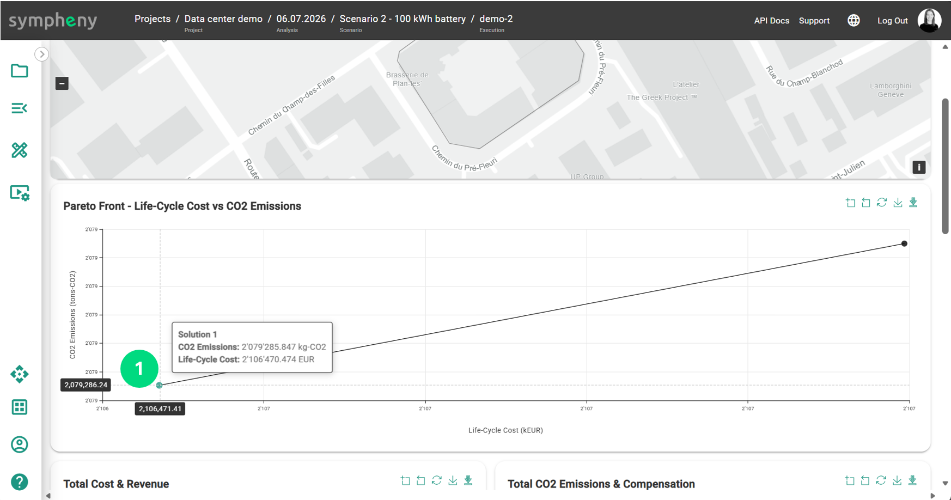Click the help question mark icon
The width and height of the screenshot is (951, 500).
(x=20, y=482)
